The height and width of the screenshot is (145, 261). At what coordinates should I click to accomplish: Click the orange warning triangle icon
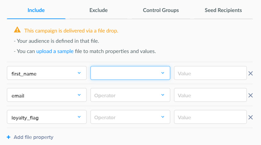click(17, 30)
